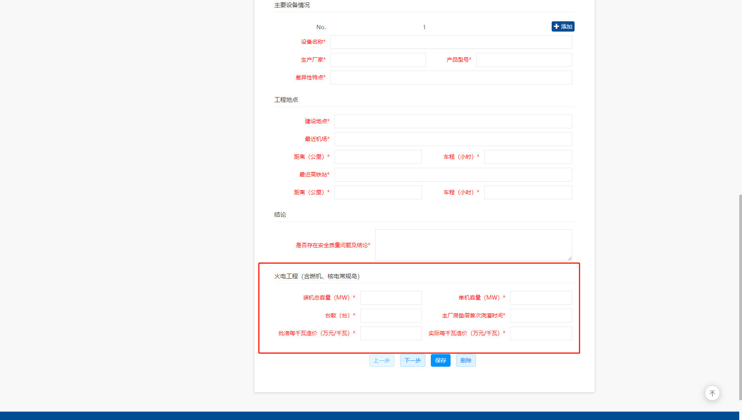This screenshot has width=742, height=420.
Task: Click the 单机容量（MW） input box
Action: 541,298
